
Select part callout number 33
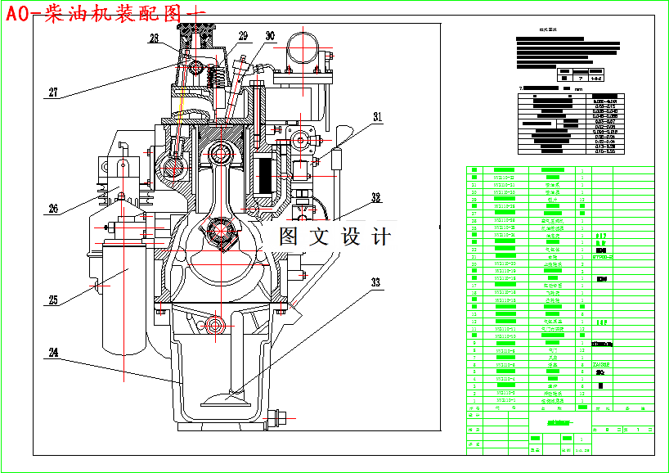click(x=376, y=282)
